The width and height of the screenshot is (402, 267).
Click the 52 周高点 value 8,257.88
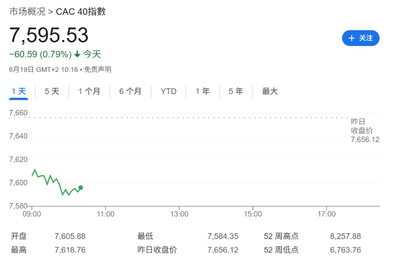(x=345, y=236)
